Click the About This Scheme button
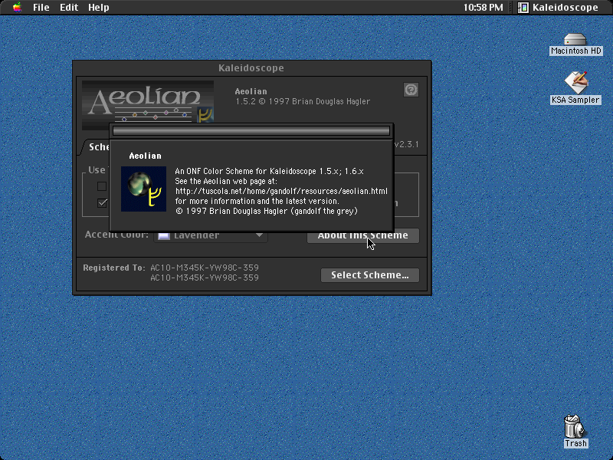The image size is (613, 460). [x=362, y=235]
